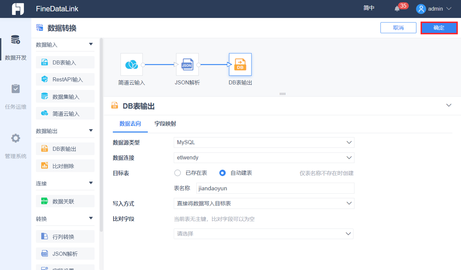Select the JSON解析 node in canvas
The image size is (461, 270).
click(187, 64)
